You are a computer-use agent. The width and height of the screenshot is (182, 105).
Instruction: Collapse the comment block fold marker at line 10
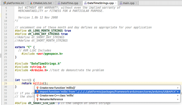coord(14,21)
